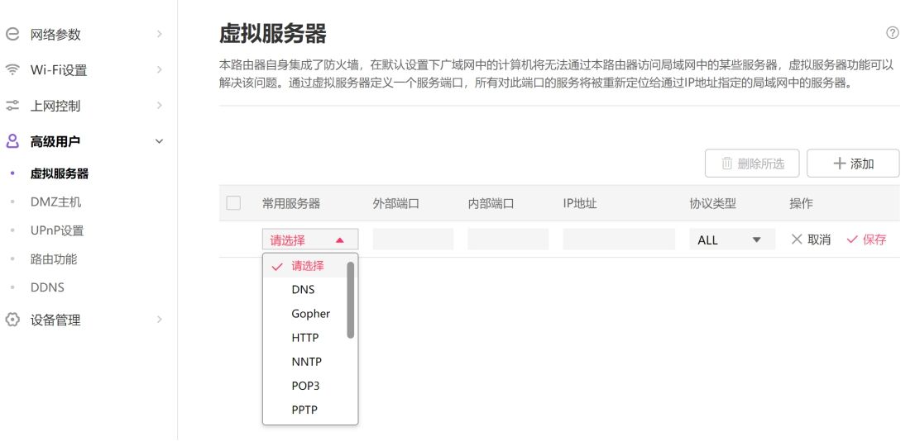915x441 pixels.
Task: Expand the 网络参数 menu chevron
Action: [x=160, y=35]
